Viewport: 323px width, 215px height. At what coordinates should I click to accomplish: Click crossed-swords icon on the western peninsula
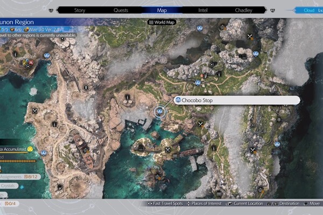[34, 111]
